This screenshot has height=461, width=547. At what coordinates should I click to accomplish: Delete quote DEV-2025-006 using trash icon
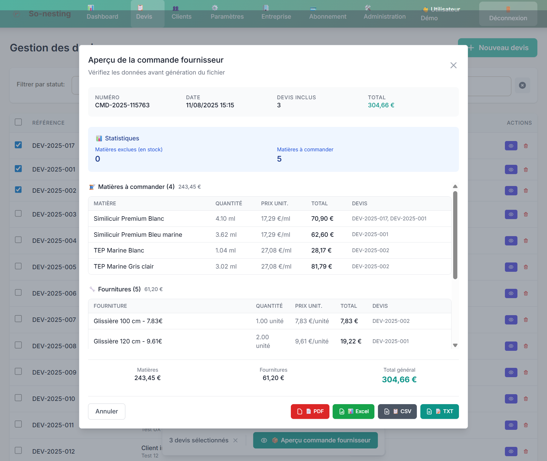(x=526, y=293)
